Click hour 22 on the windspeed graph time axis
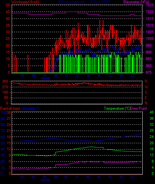 click(132, 76)
